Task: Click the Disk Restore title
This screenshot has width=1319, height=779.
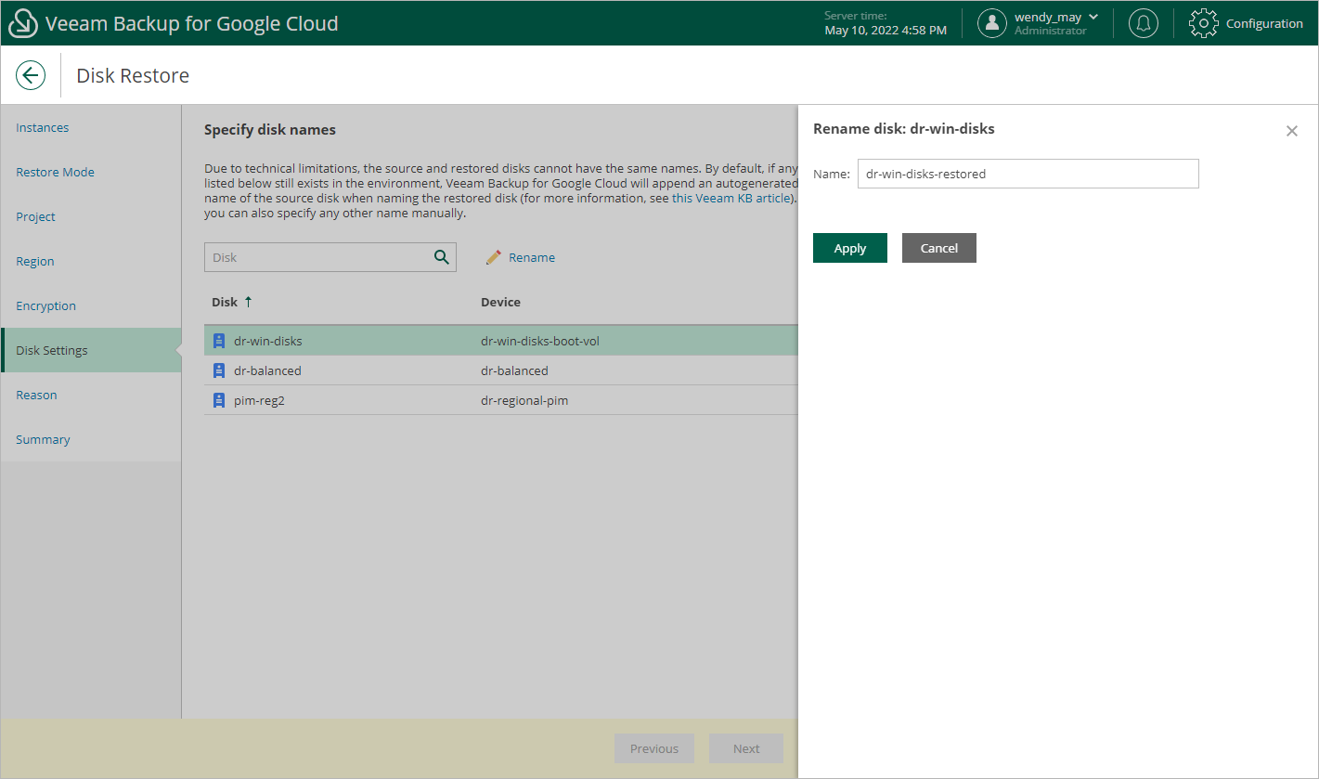Action: (x=133, y=75)
